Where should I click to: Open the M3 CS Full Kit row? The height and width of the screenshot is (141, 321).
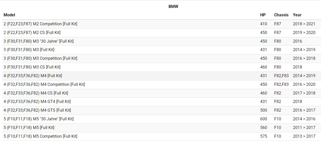tap(32, 67)
